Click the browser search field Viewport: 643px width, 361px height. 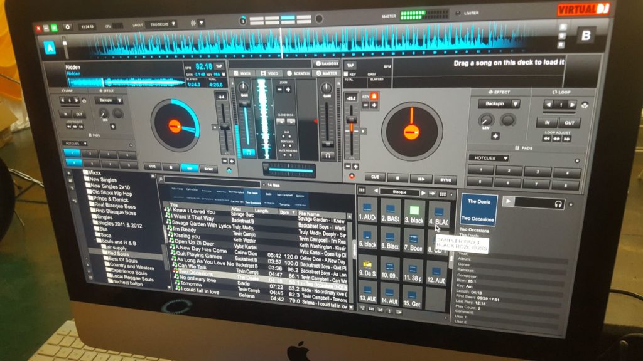212,181
